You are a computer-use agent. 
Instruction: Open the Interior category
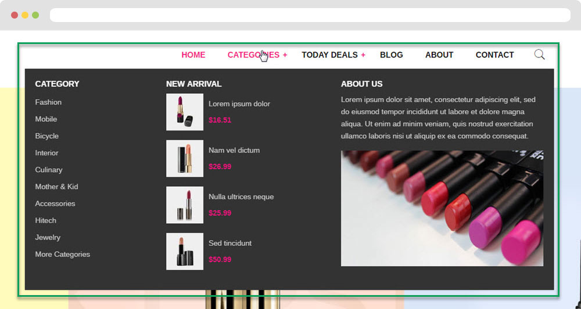(x=46, y=152)
